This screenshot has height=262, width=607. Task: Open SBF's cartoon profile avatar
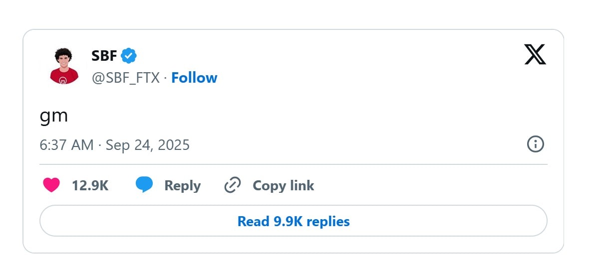click(x=64, y=66)
